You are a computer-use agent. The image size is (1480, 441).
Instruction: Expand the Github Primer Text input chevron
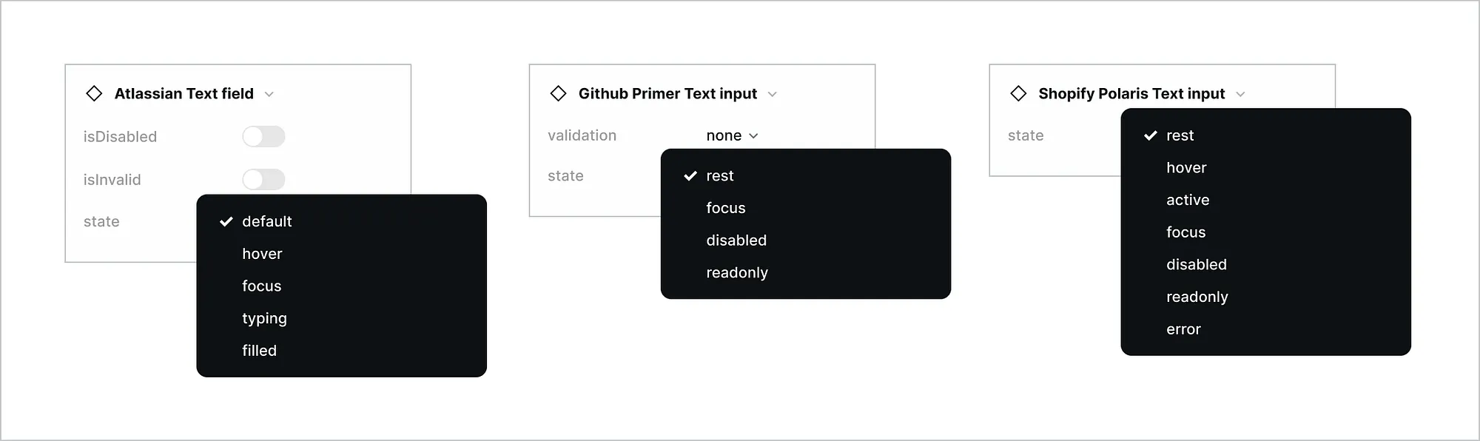click(x=772, y=94)
